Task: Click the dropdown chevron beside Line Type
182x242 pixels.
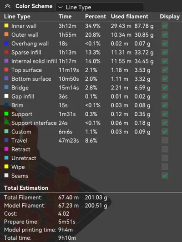Action: (61, 7)
